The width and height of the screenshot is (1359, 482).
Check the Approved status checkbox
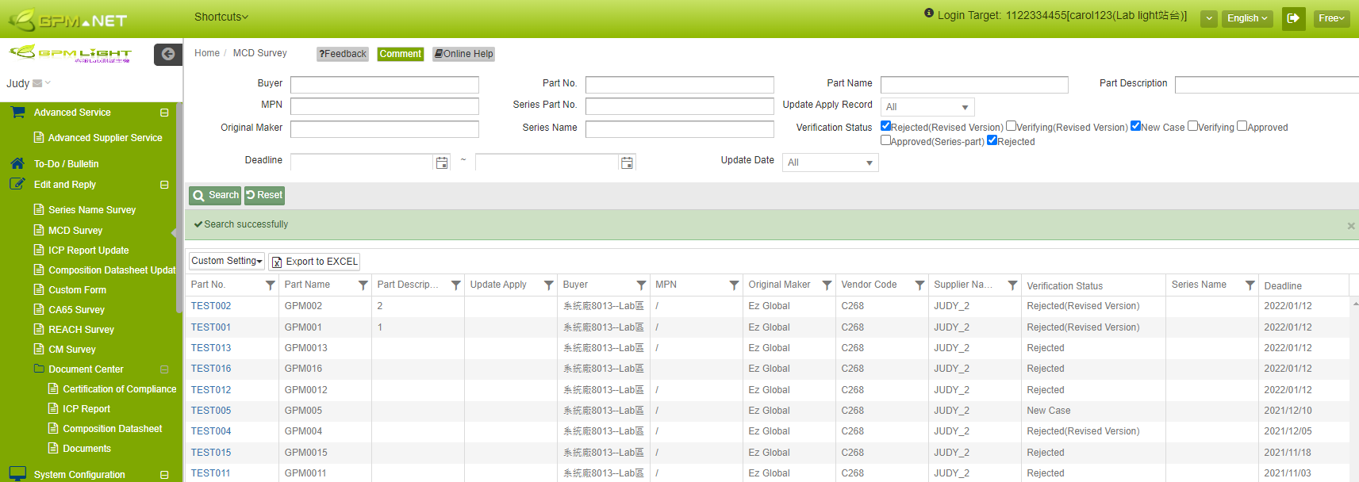pos(1242,126)
